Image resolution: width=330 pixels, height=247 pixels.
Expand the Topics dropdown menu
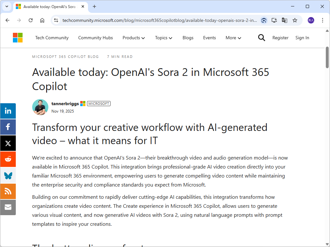(x=163, y=38)
